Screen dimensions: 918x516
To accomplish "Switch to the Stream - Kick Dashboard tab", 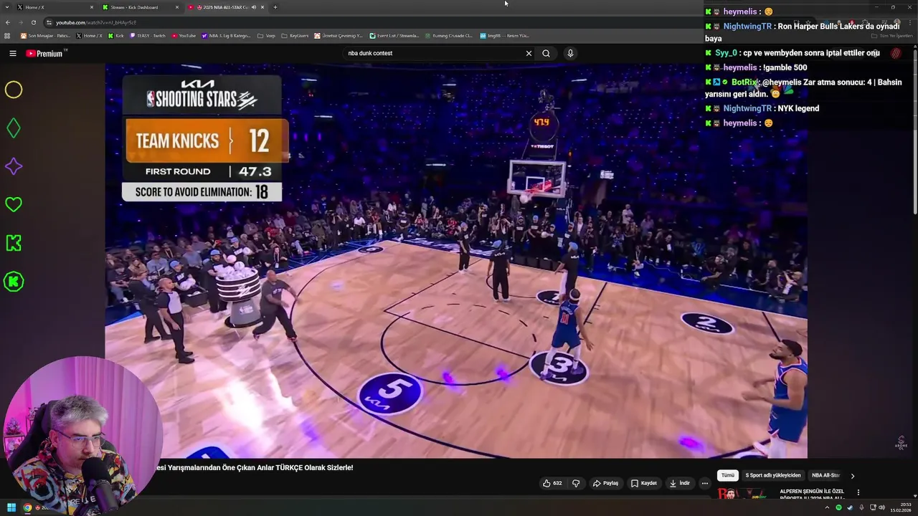I will [x=140, y=7].
